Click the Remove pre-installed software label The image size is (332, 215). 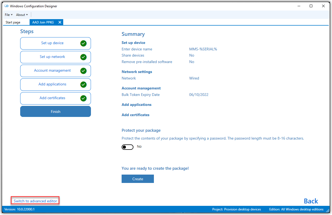[x=147, y=62]
